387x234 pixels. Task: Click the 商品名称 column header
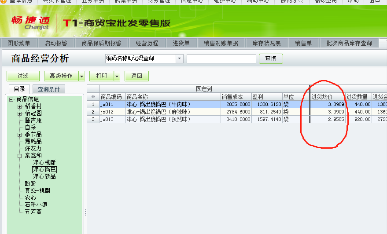point(173,97)
